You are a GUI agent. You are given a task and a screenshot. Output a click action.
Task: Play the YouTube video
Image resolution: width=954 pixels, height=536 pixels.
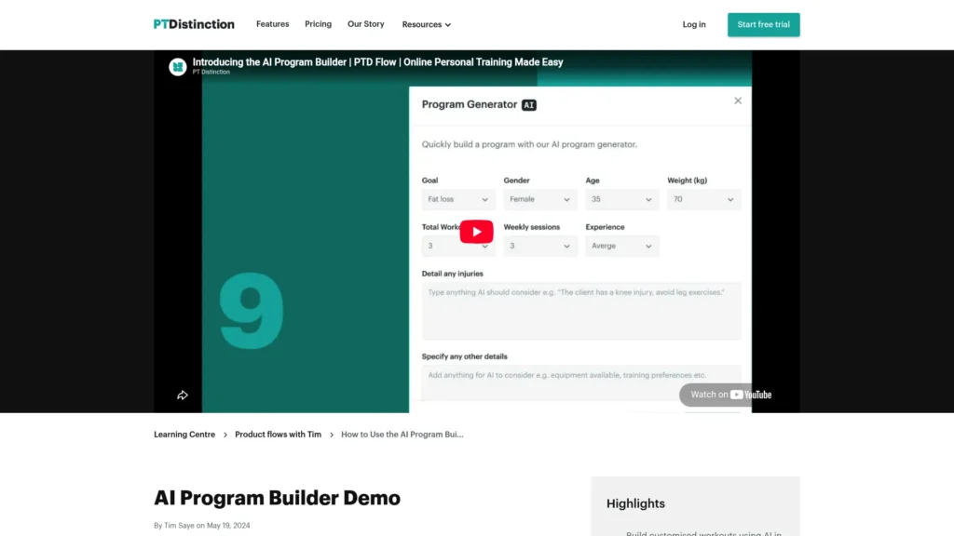point(476,232)
